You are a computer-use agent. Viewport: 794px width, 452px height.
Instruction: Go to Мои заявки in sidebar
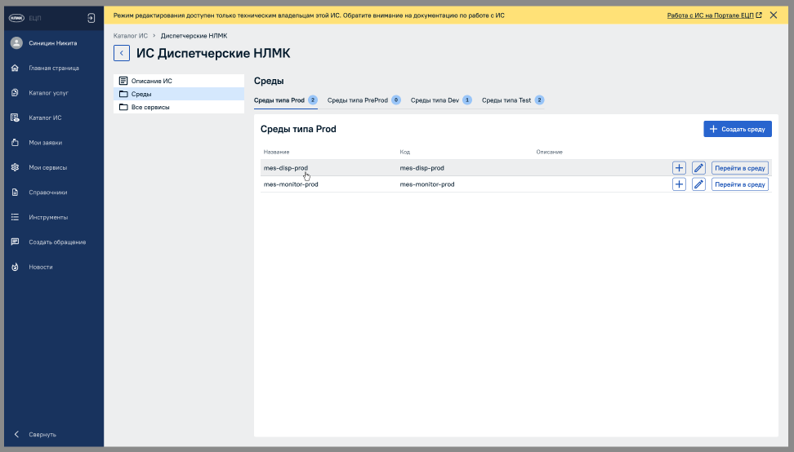[x=45, y=143]
